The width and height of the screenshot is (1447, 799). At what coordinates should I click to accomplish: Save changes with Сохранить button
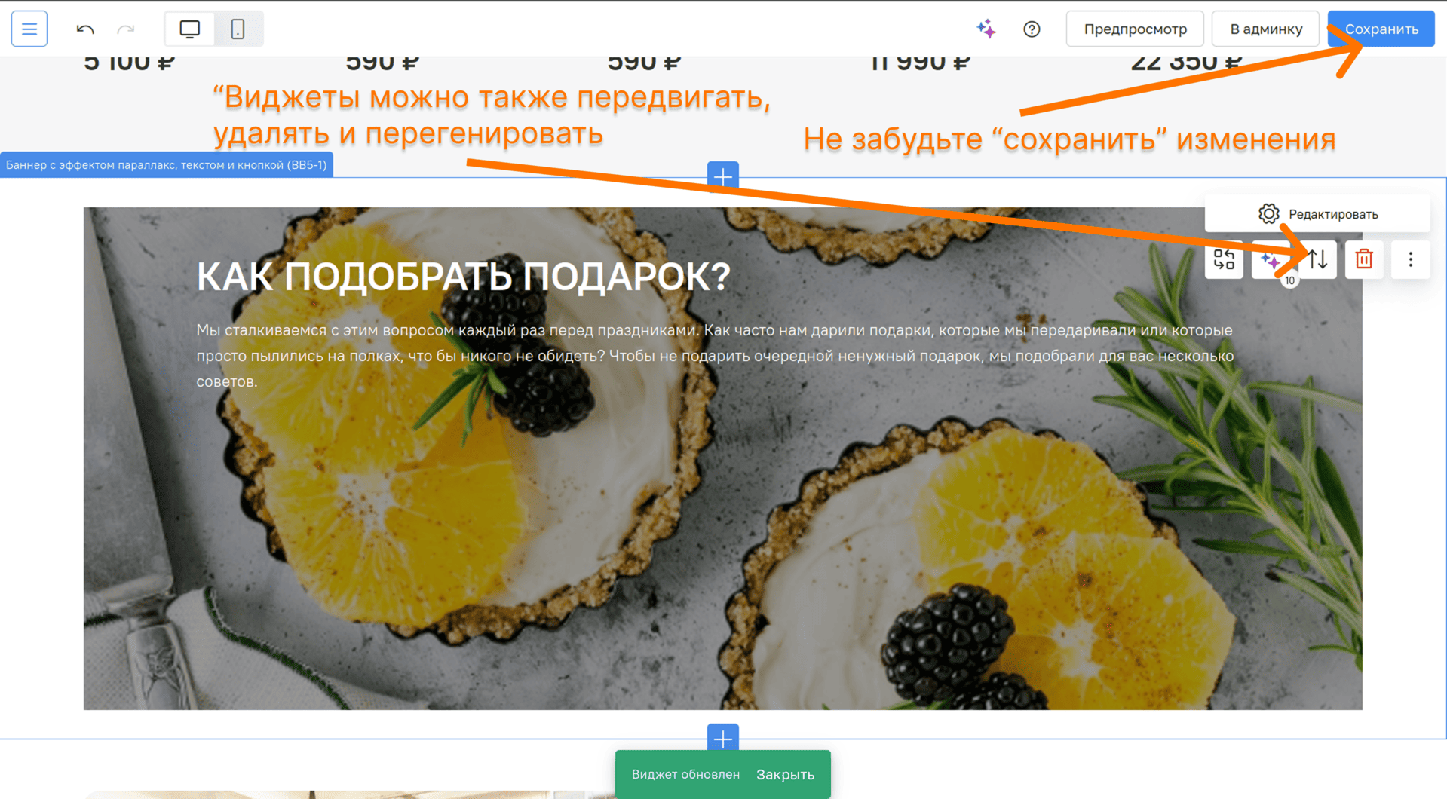(x=1381, y=29)
